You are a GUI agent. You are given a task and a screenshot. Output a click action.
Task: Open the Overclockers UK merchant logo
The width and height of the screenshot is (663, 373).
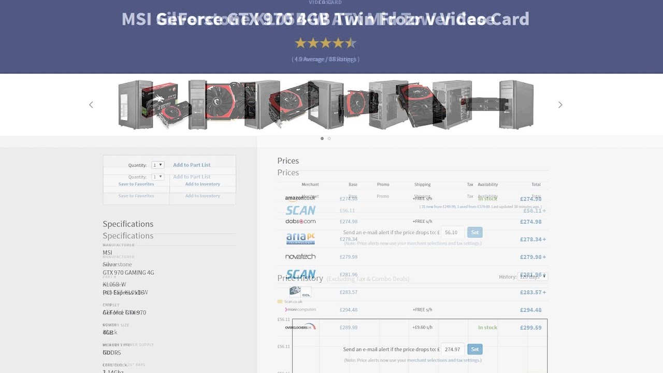(x=300, y=327)
